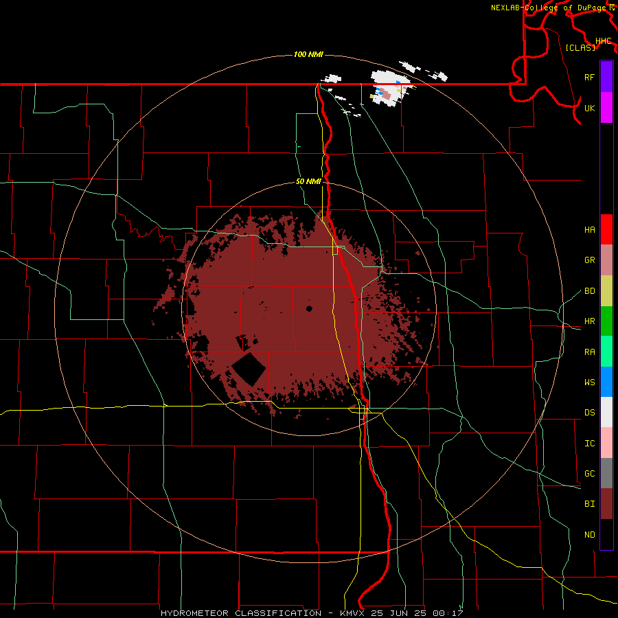Click the GR legend label text
Viewport: 618px width, 618px height.
pos(590,260)
